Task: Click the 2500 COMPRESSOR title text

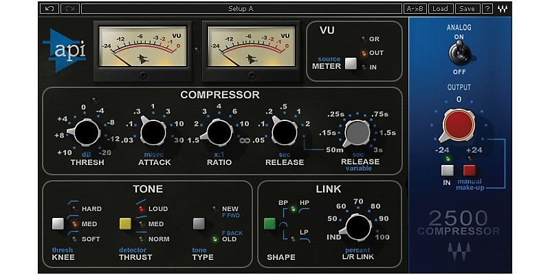Action: click(x=458, y=223)
